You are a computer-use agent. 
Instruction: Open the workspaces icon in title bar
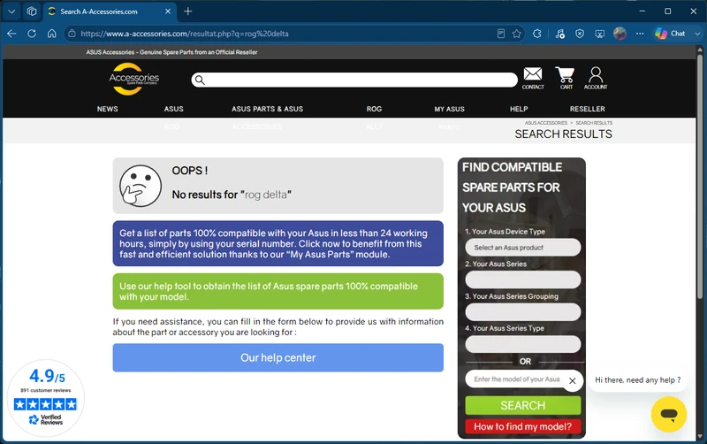pos(32,11)
